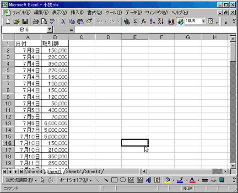Open the ツール(T) menu
Viewport: 238px width, 193px height.
pyautogui.click(x=114, y=12)
